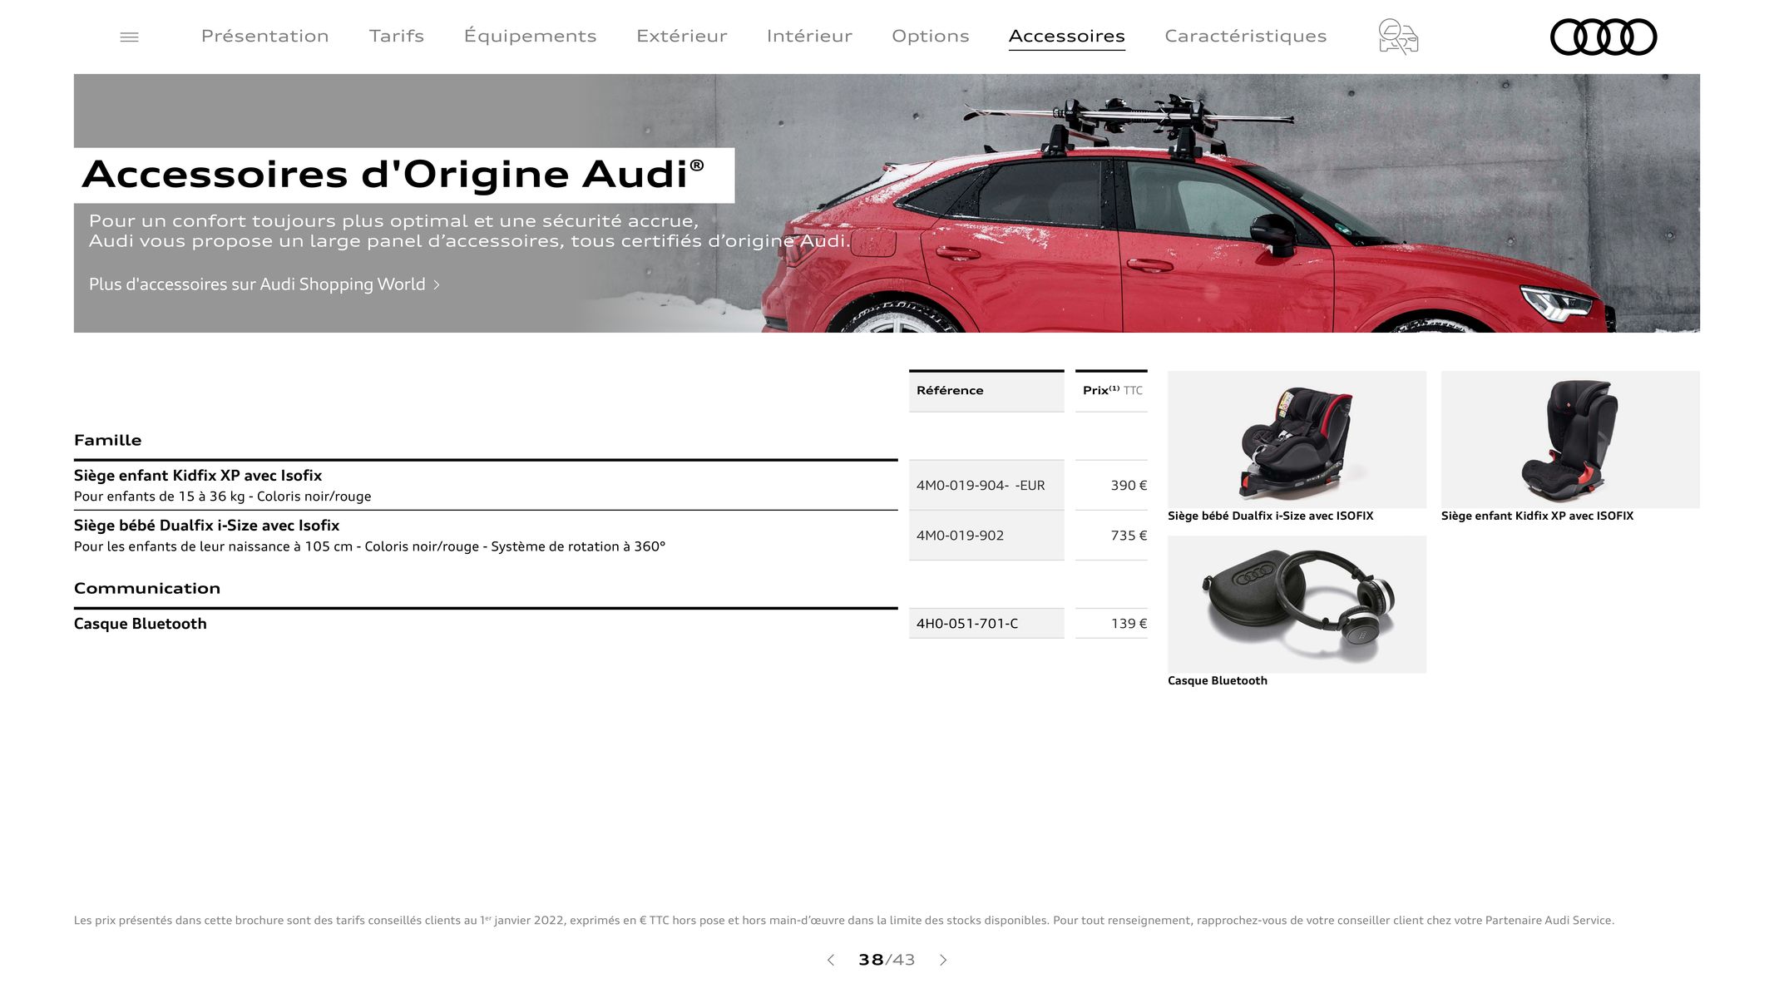
Task: Go to the previous page arrow
Action: tap(830, 960)
